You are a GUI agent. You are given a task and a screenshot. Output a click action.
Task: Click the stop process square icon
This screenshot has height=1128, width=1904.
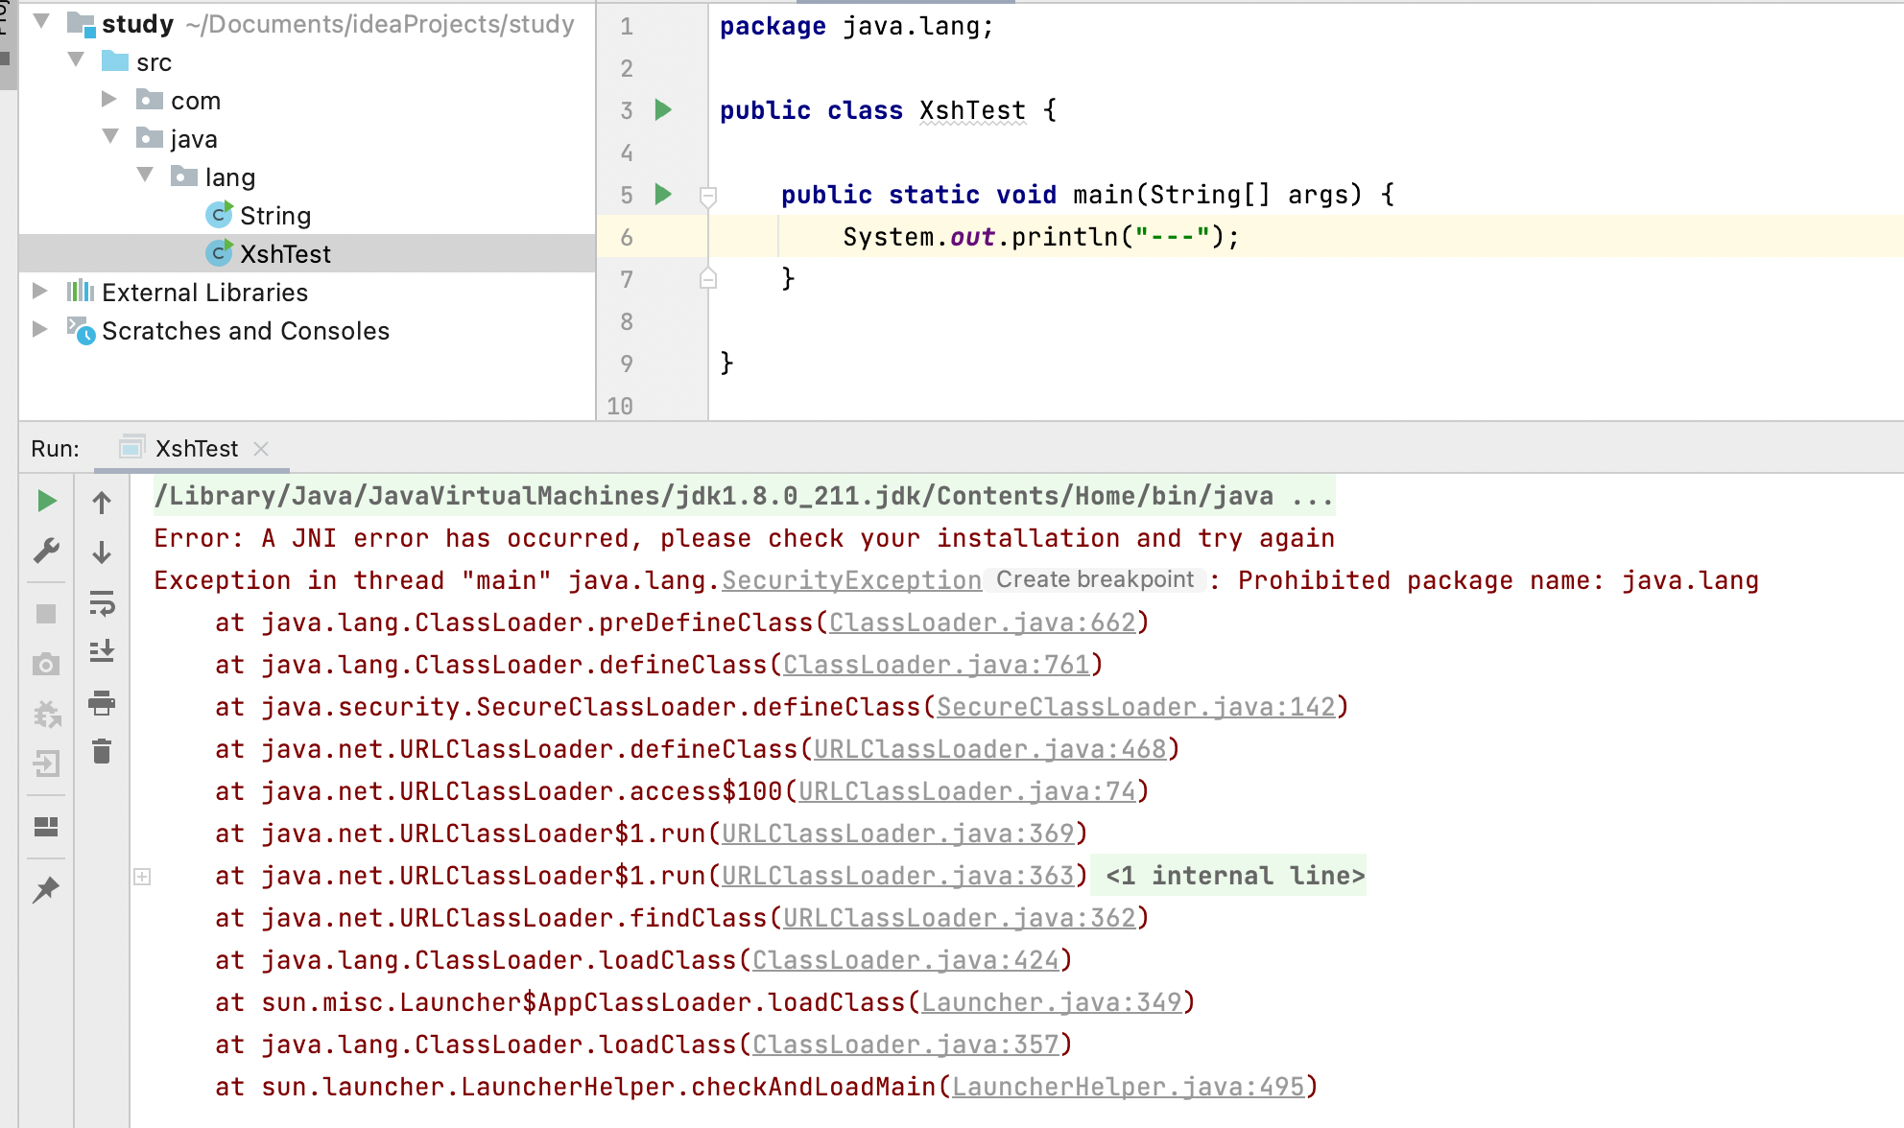[46, 614]
